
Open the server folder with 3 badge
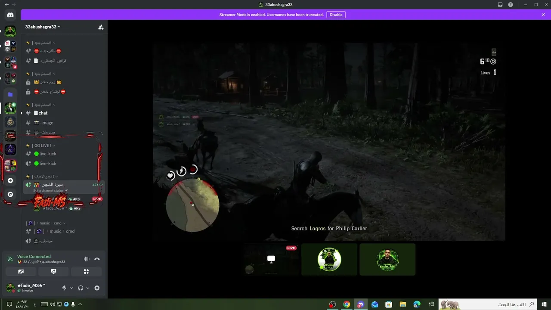pos(10,62)
